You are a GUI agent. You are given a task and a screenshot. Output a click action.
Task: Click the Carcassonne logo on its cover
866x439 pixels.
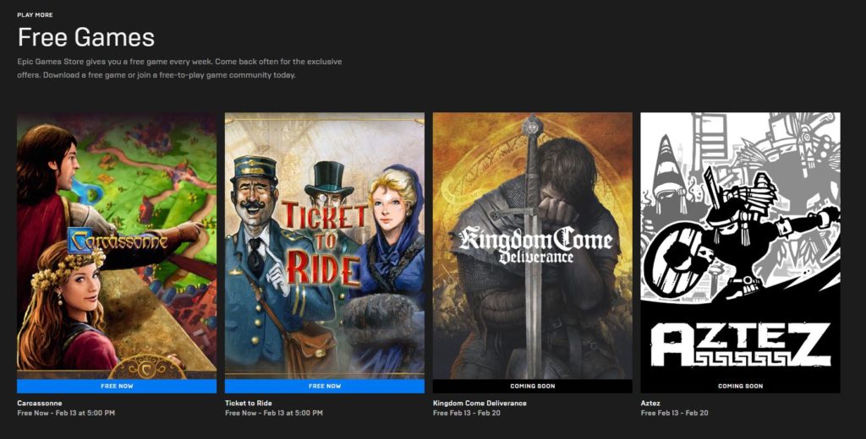pos(118,241)
